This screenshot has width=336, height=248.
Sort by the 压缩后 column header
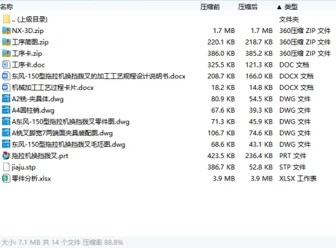pos(247,7)
